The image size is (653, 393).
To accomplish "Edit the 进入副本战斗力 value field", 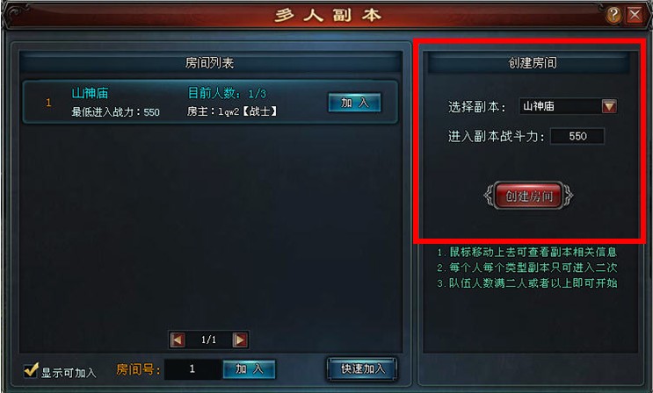I will (577, 136).
